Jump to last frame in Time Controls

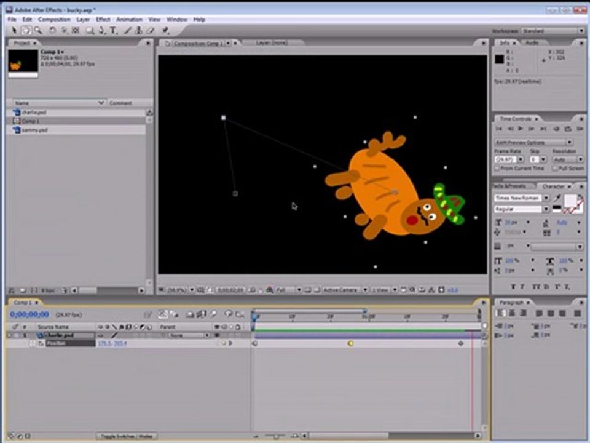click(543, 129)
